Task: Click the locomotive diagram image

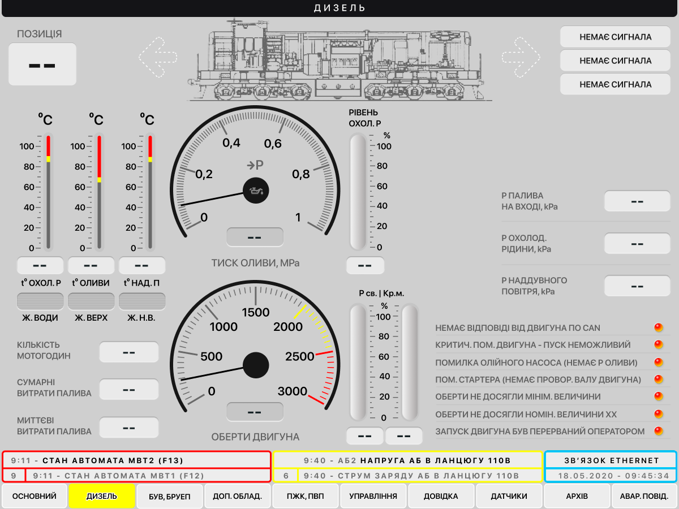Action: (x=338, y=59)
